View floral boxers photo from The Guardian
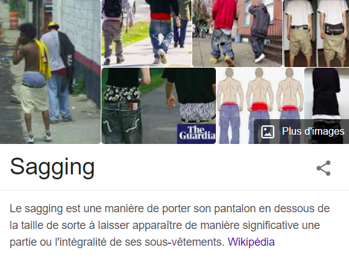Viewport: 349px width, 260px height. point(159,105)
